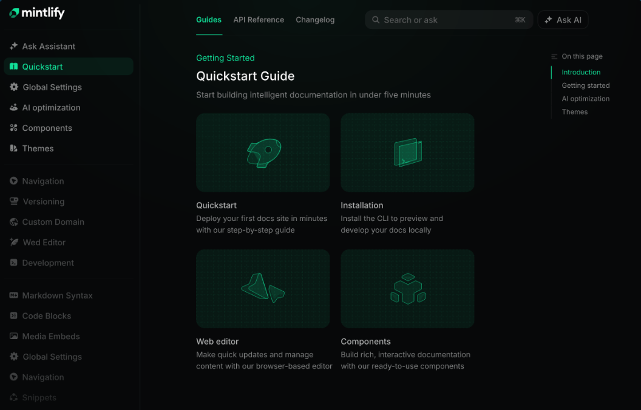
Task: Open Wed Editor in the sidebar
Action: pyautogui.click(x=68, y=242)
